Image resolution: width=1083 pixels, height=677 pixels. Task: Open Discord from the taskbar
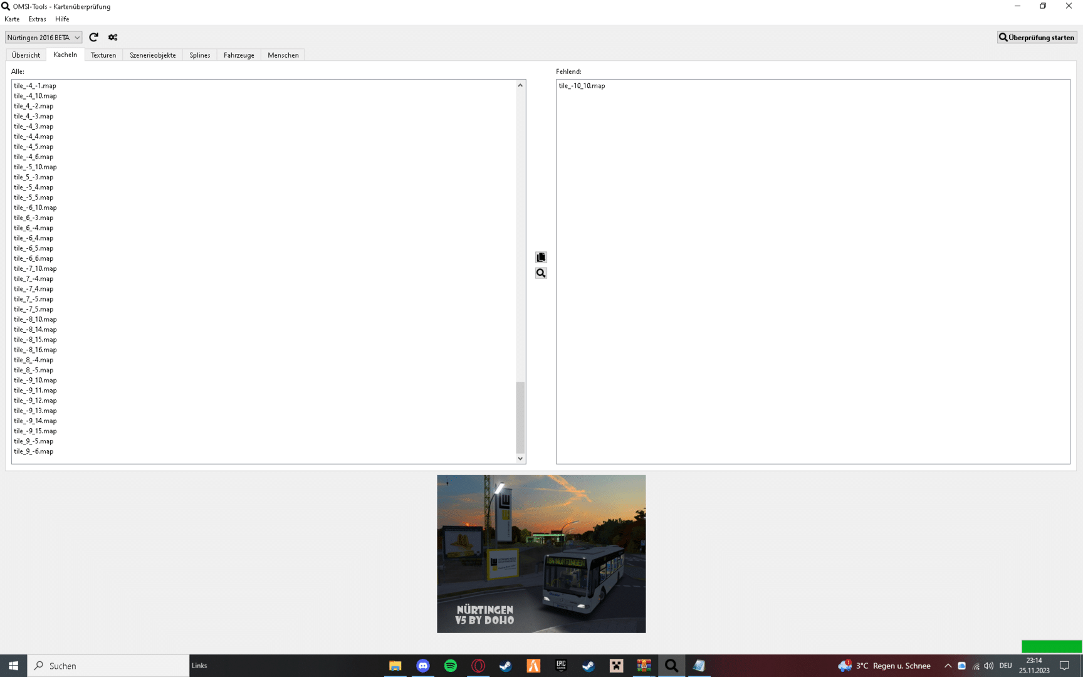(x=423, y=666)
